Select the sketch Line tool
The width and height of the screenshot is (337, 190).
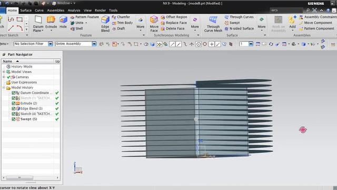tap(11, 28)
